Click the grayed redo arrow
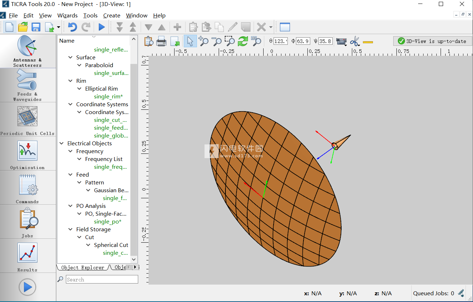The height and width of the screenshot is (302, 473). [x=86, y=27]
